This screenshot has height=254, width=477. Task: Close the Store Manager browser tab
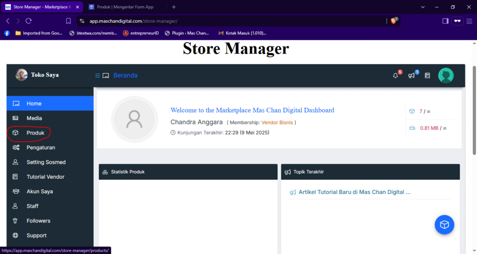point(77,7)
